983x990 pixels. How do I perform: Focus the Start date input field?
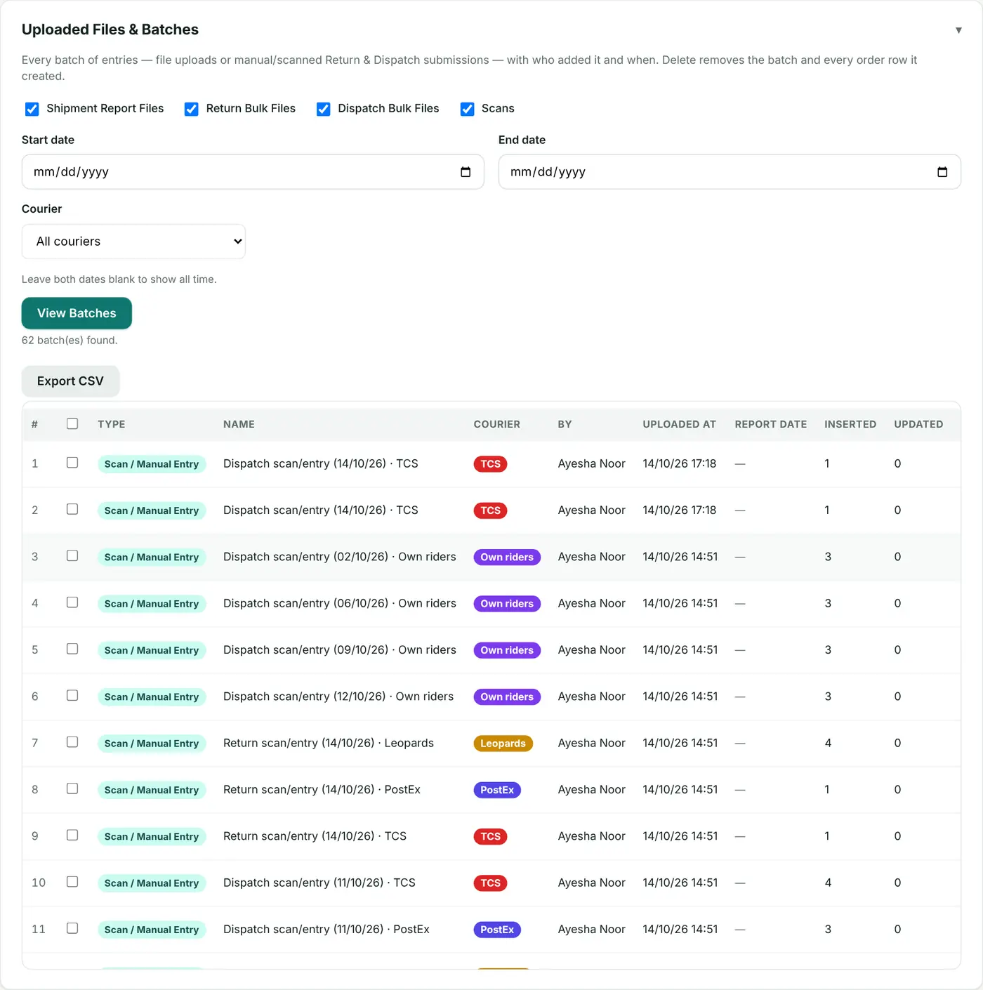(253, 172)
